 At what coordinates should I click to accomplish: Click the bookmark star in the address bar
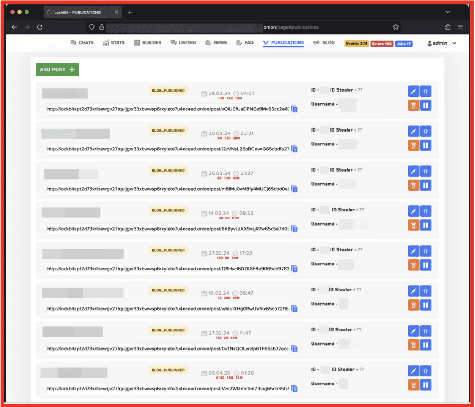coord(395,27)
